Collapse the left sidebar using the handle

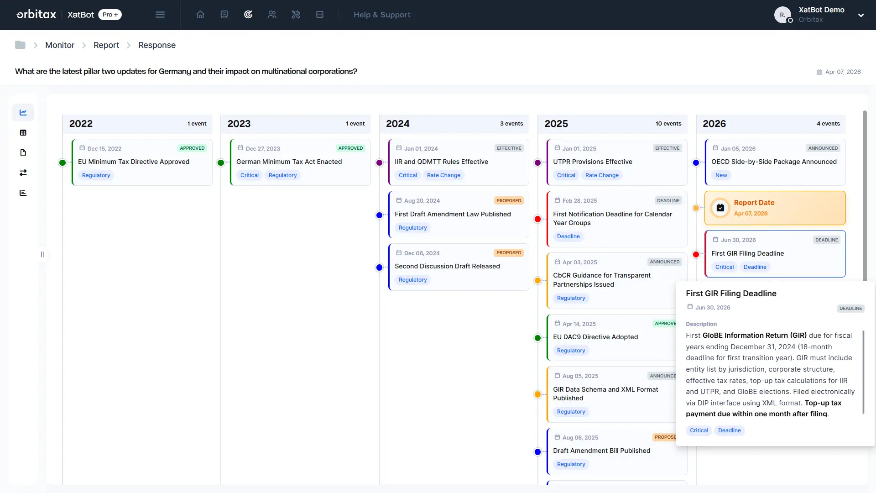42,255
